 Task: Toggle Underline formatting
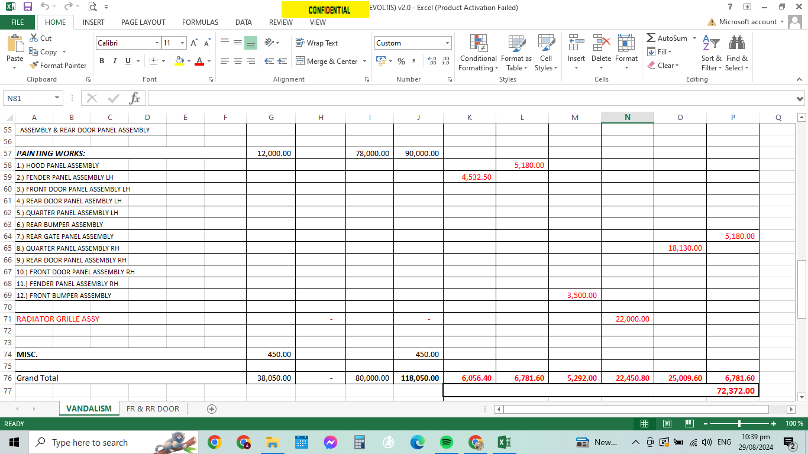(128, 61)
